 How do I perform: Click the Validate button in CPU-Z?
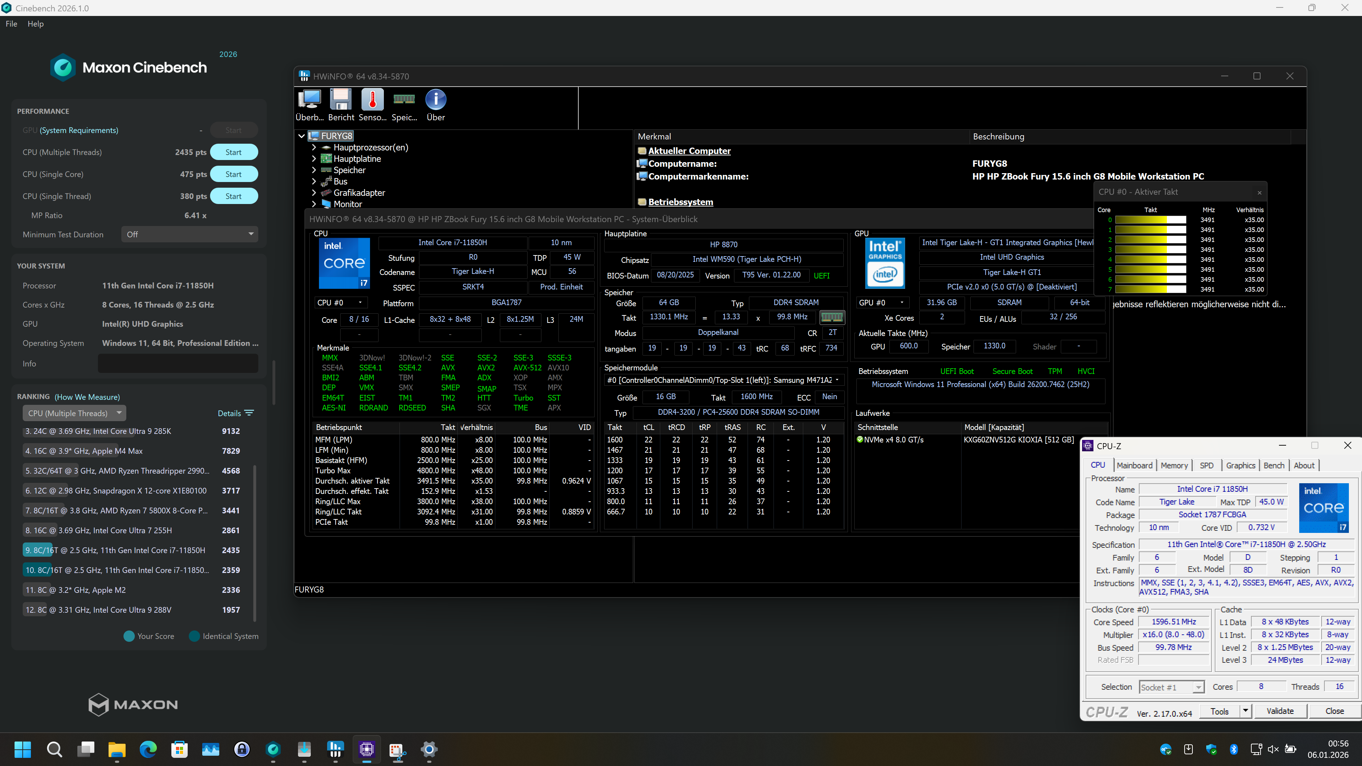click(1280, 711)
